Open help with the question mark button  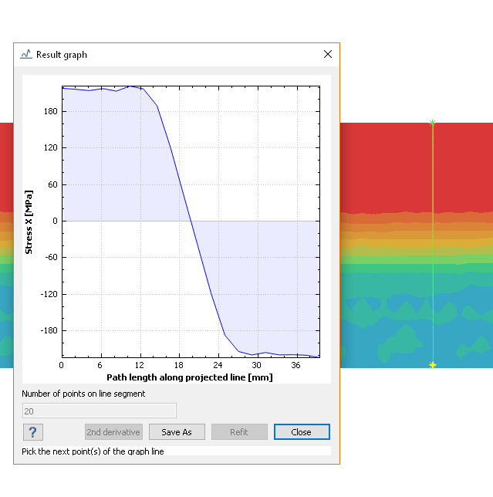coord(33,432)
